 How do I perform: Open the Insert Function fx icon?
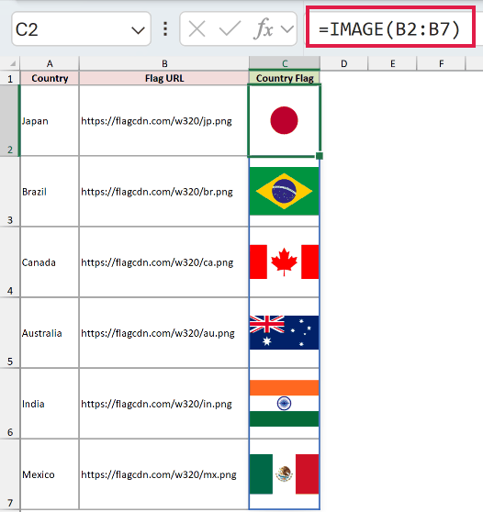pyautogui.click(x=264, y=28)
